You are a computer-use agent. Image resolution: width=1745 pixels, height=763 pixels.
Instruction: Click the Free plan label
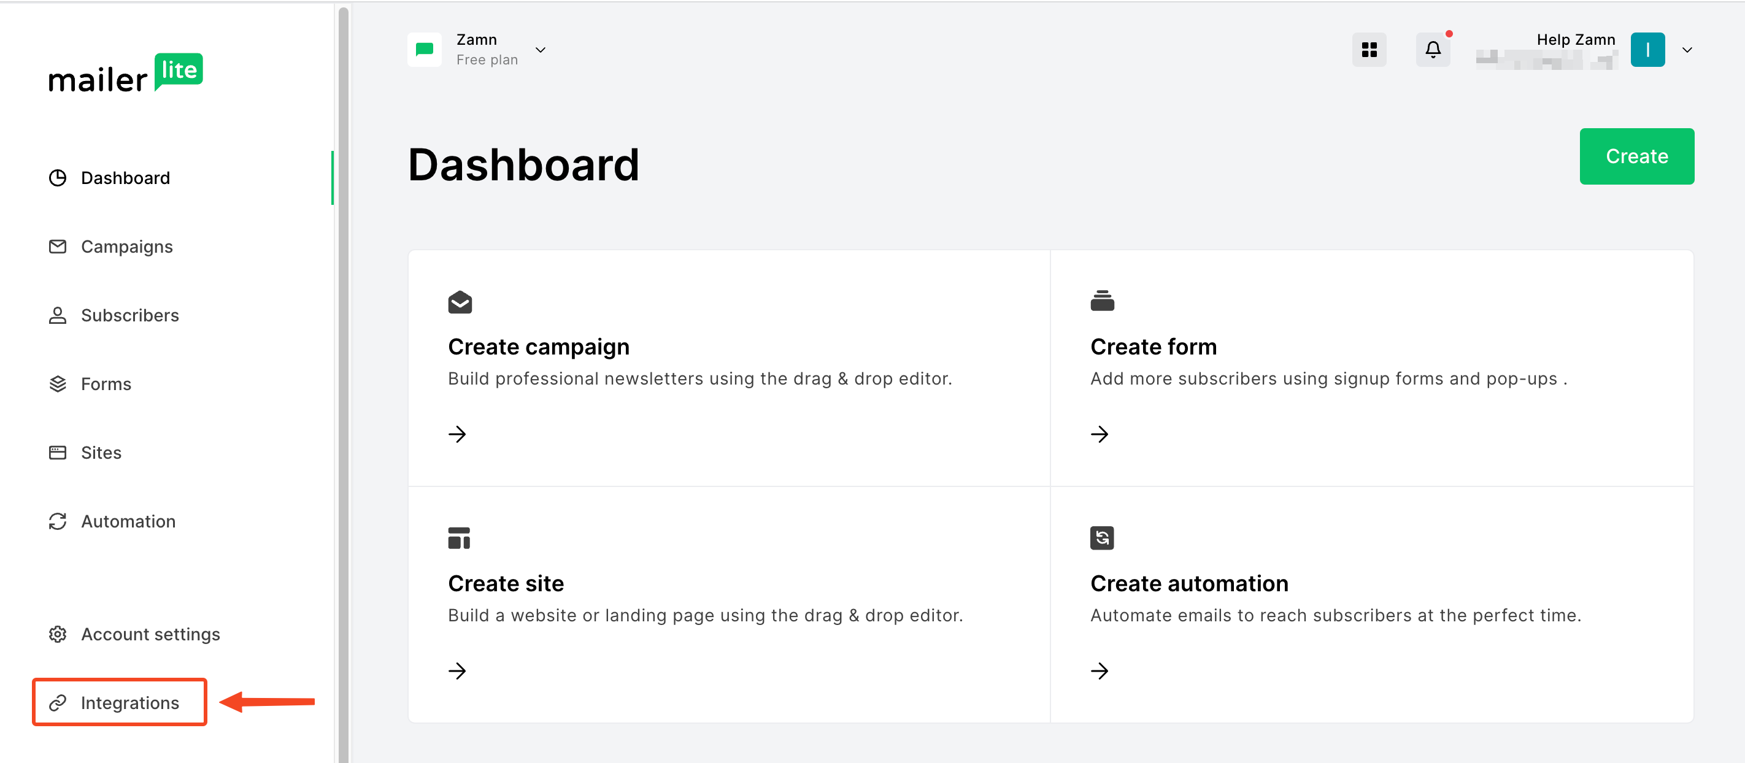point(487,59)
